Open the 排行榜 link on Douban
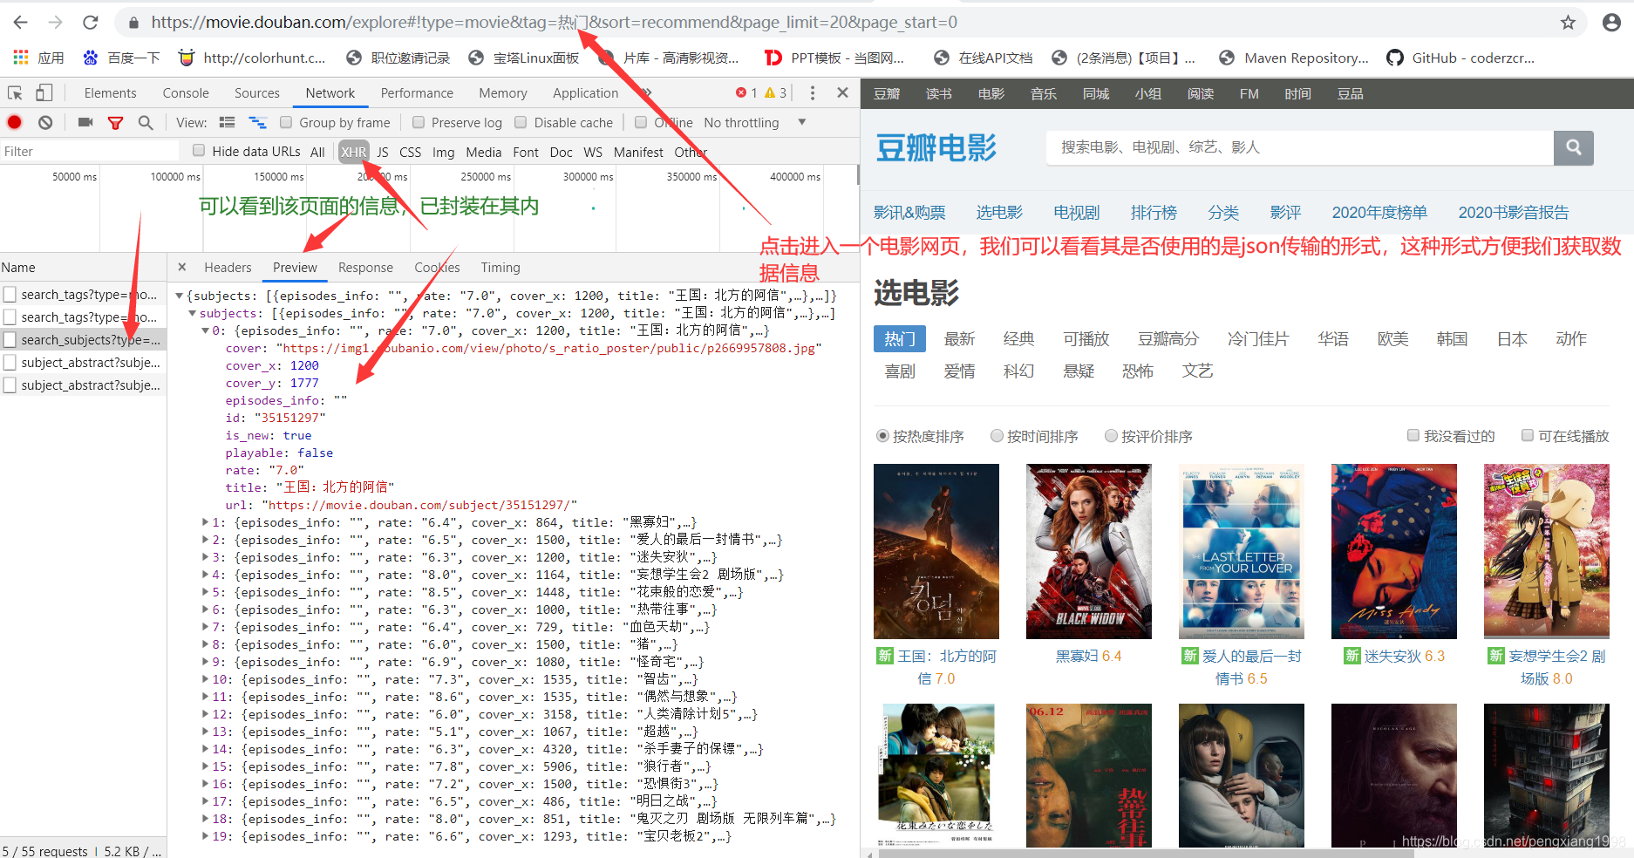The image size is (1634, 858). [1154, 212]
